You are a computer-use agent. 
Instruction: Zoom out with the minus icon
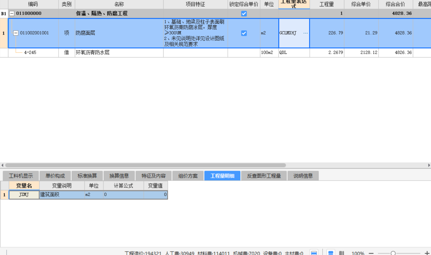point(371,253)
